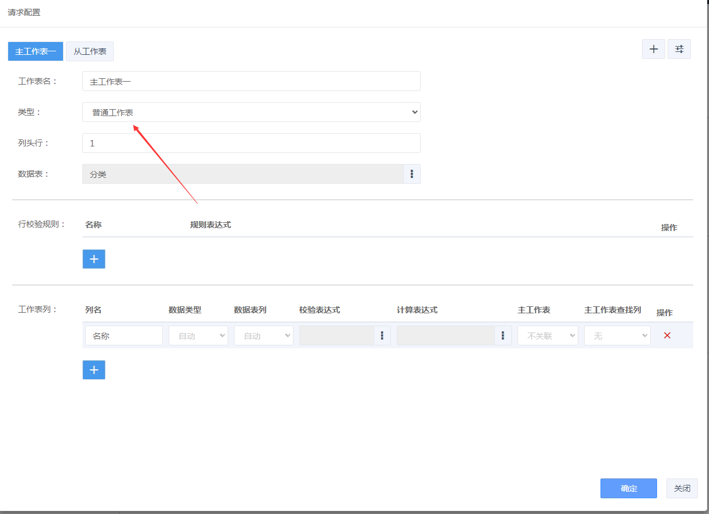Image resolution: width=709 pixels, height=514 pixels.
Task: Focus the 列头行 input containing 1
Action: 251,143
